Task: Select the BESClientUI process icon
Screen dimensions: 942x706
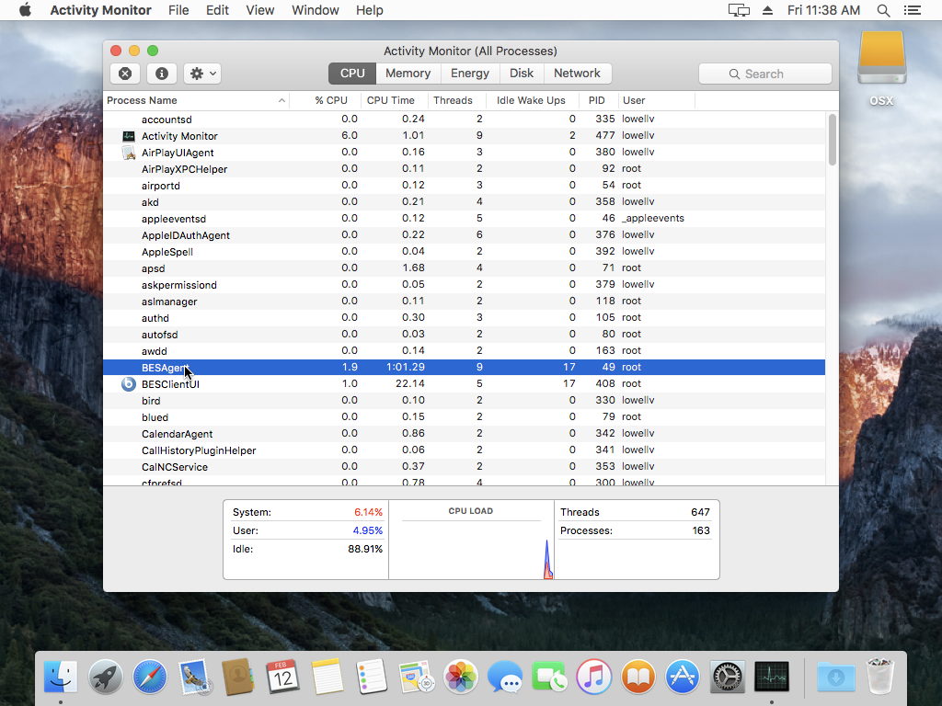Action: [129, 383]
